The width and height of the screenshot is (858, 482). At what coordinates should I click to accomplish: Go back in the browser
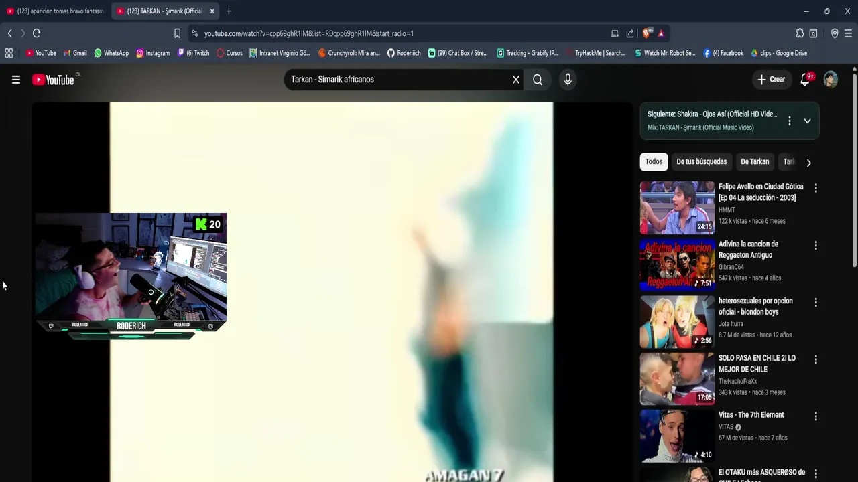tap(10, 33)
